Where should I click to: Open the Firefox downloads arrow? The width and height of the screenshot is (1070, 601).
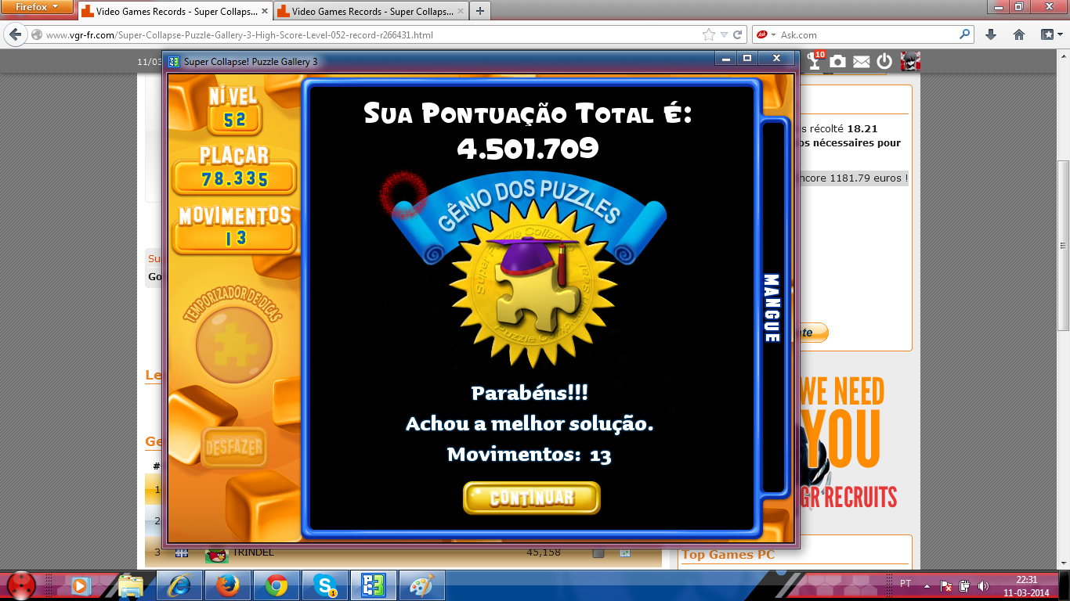(x=991, y=34)
